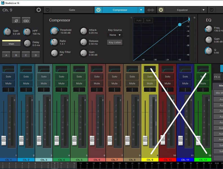The width and height of the screenshot is (223, 169).
Task: Swap compressor and EQ order arrows
Action: click(151, 10)
